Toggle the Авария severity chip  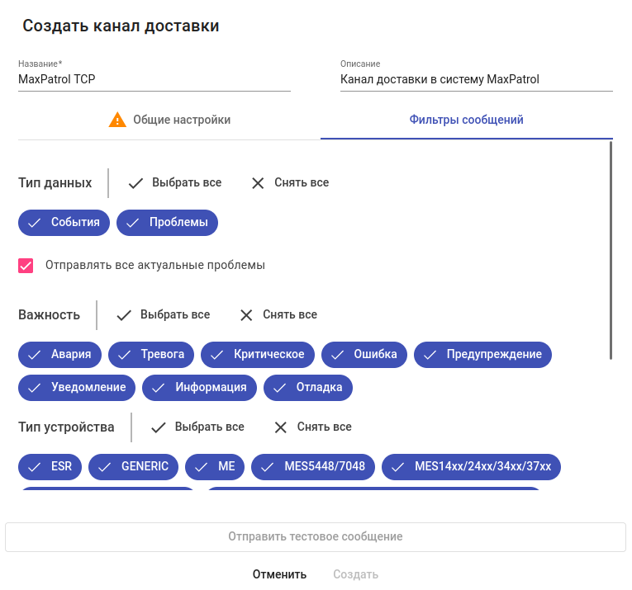59,355
